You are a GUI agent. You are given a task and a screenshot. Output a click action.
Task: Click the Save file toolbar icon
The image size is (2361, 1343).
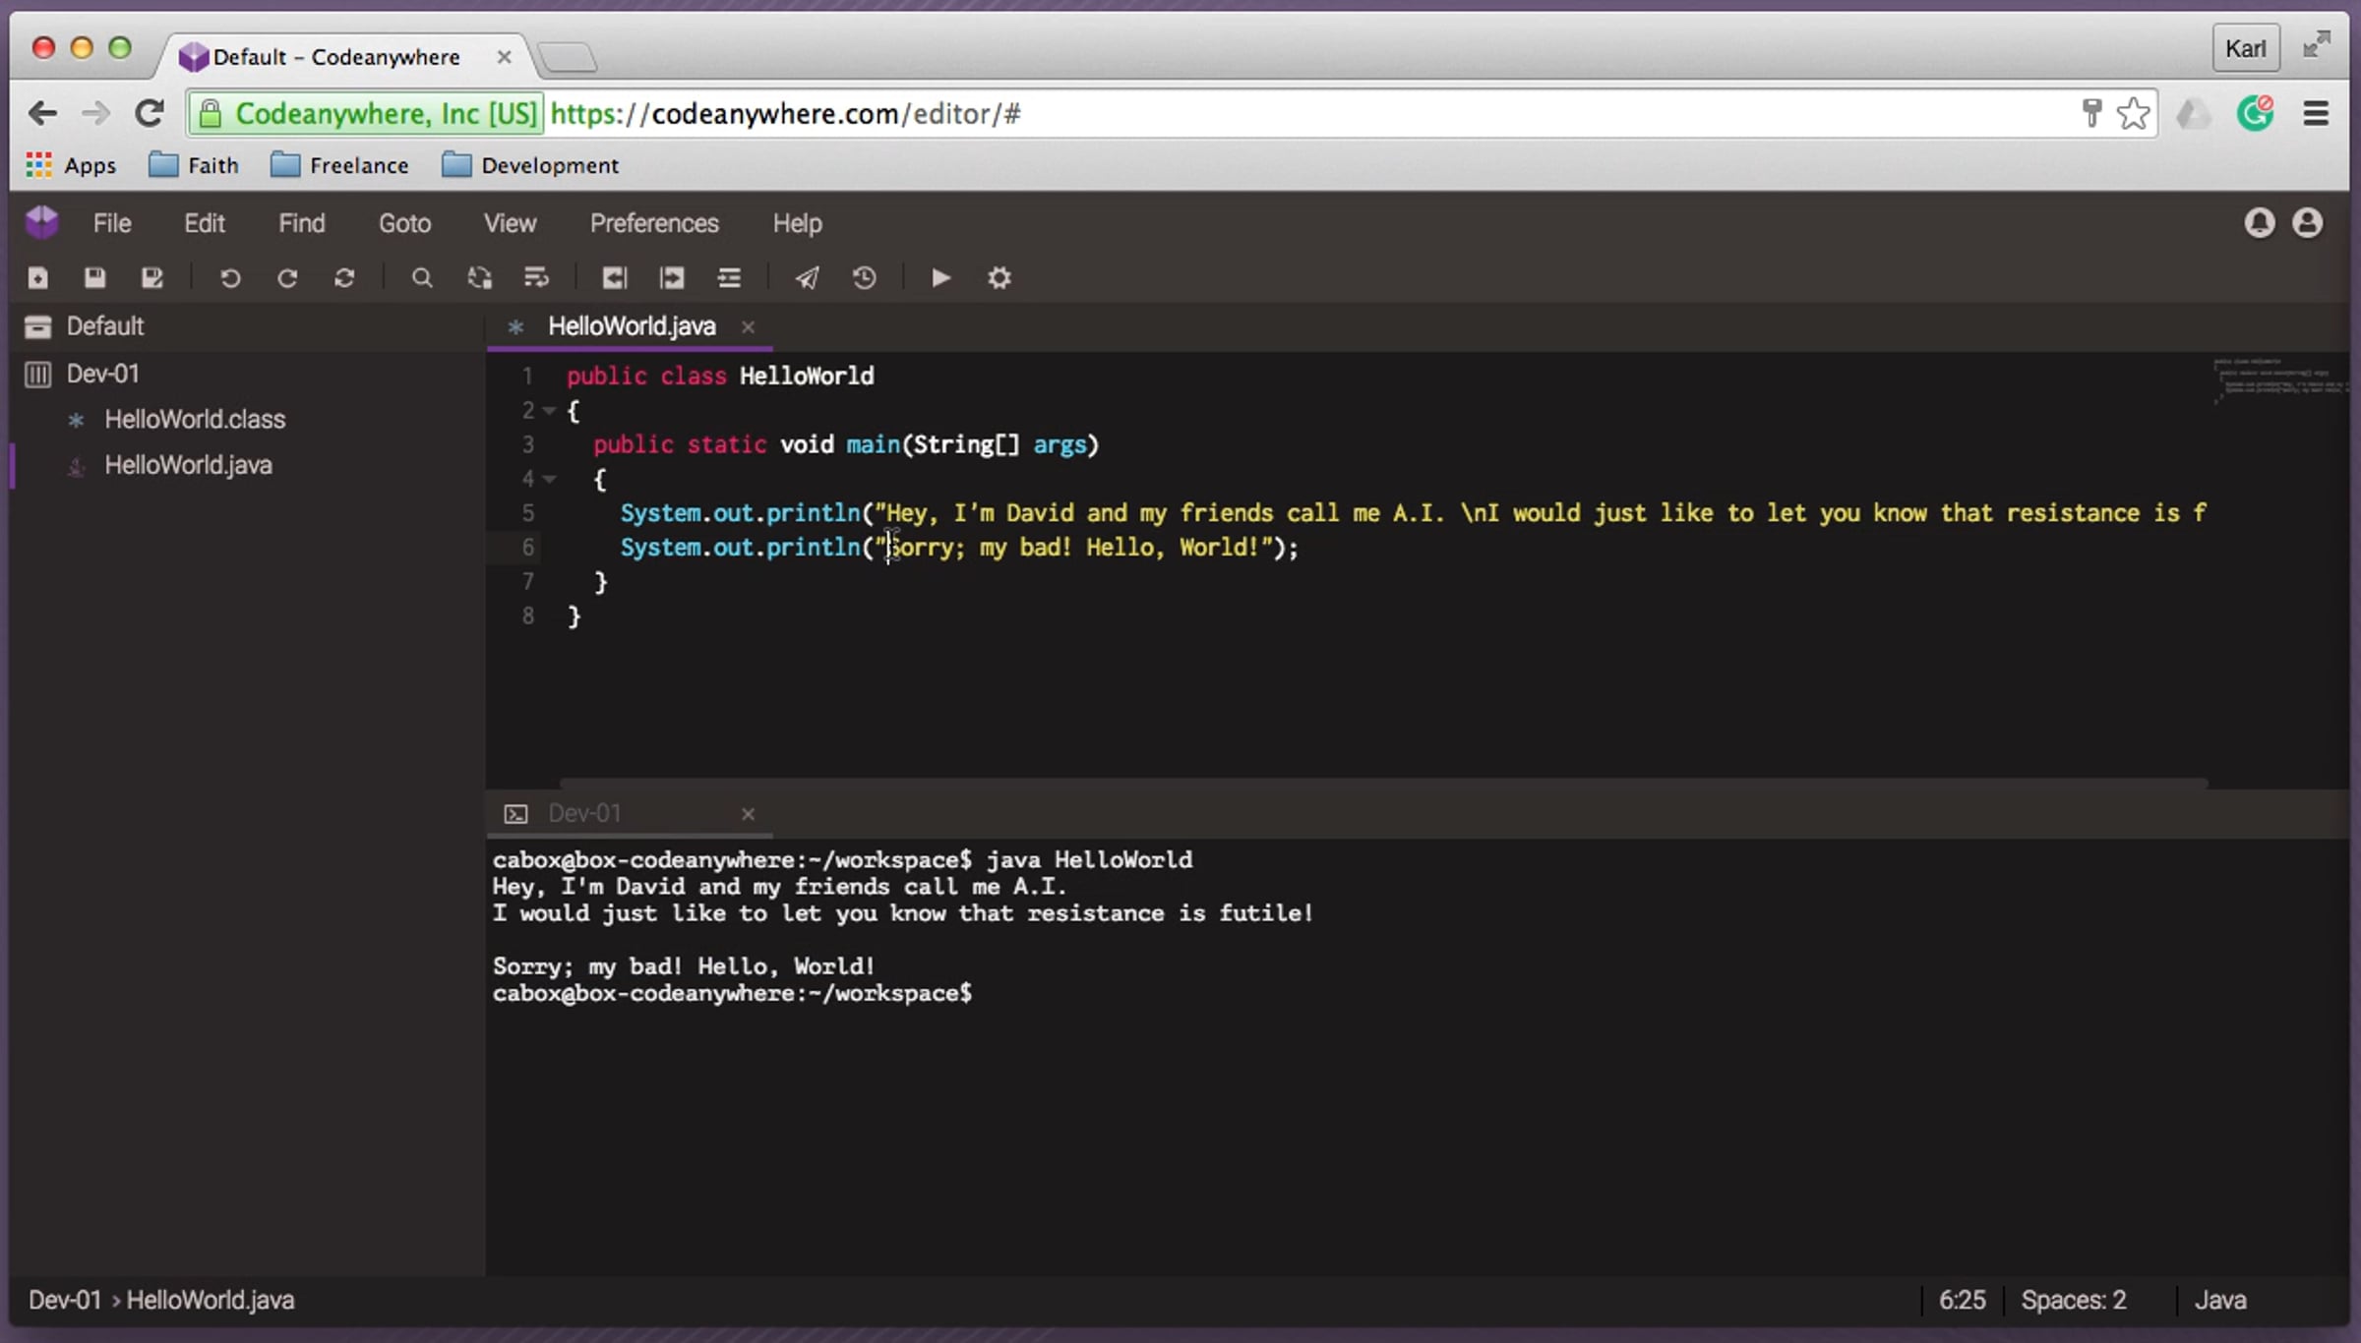[94, 278]
